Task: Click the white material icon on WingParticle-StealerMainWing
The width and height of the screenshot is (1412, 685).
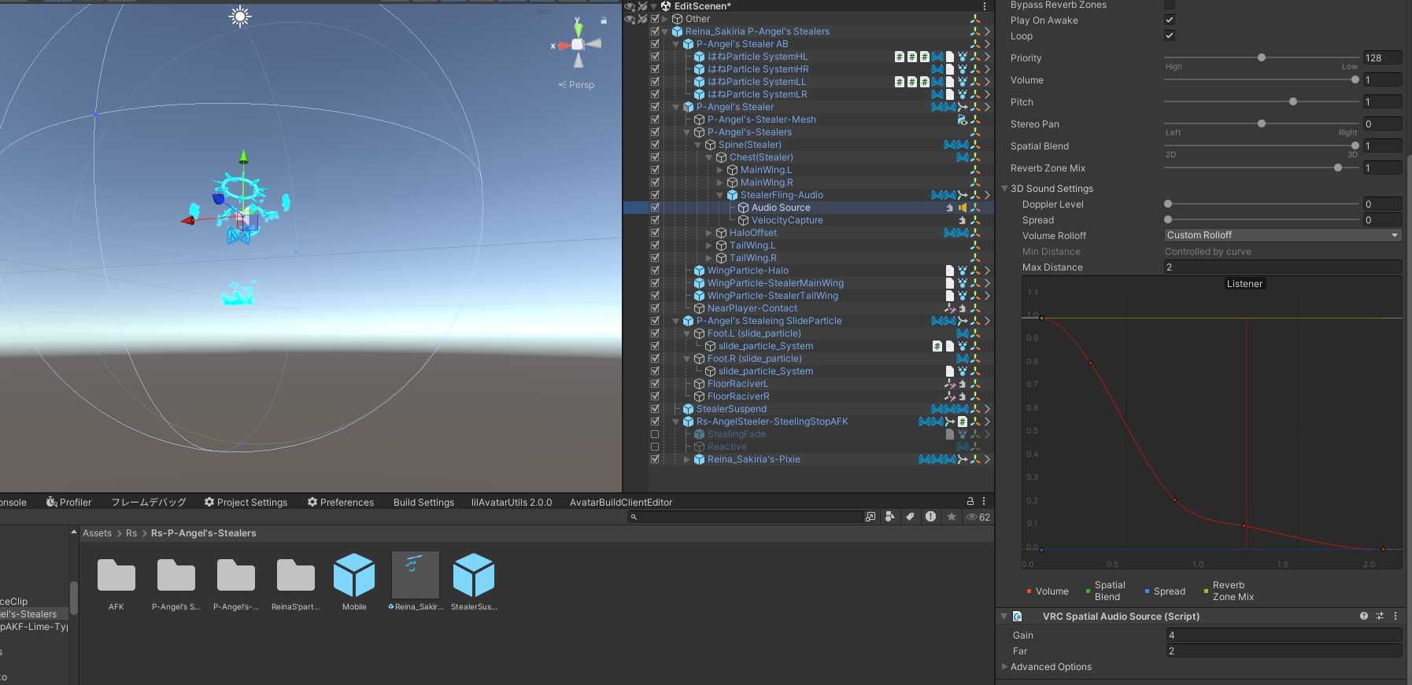Action: pos(949,283)
